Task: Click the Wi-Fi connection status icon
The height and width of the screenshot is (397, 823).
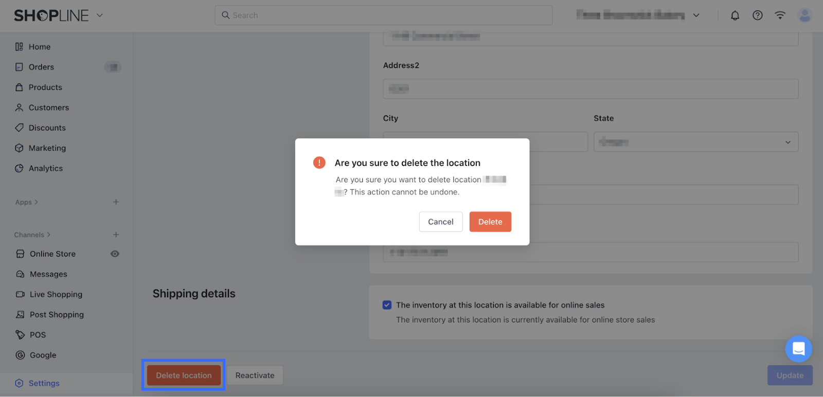Action: [780, 15]
